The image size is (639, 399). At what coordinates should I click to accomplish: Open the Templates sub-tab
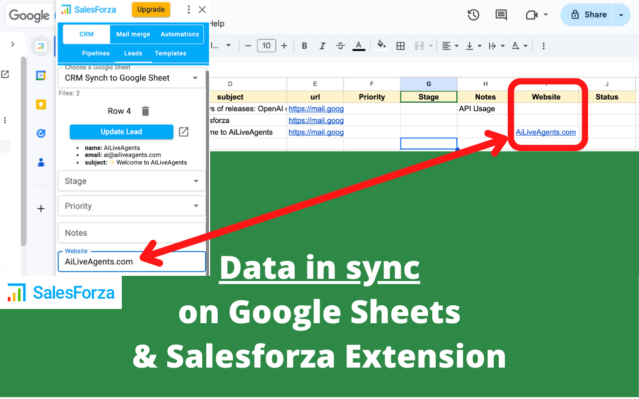tap(170, 53)
